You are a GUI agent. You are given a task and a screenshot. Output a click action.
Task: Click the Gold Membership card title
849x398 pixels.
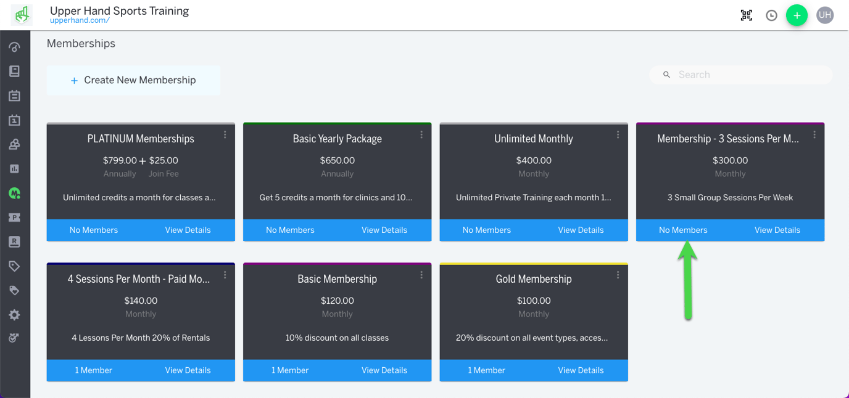click(x=534, y=279)
